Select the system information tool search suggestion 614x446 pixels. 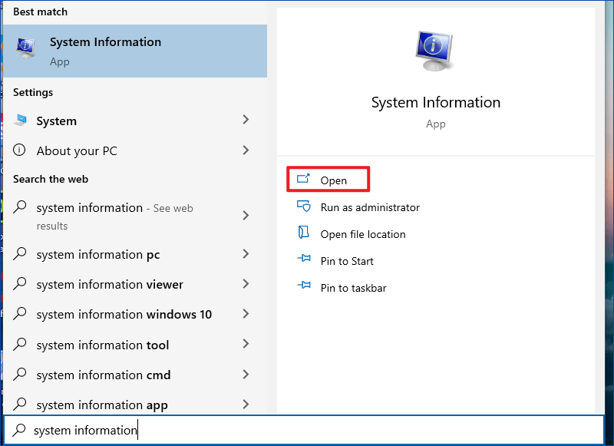102,345
